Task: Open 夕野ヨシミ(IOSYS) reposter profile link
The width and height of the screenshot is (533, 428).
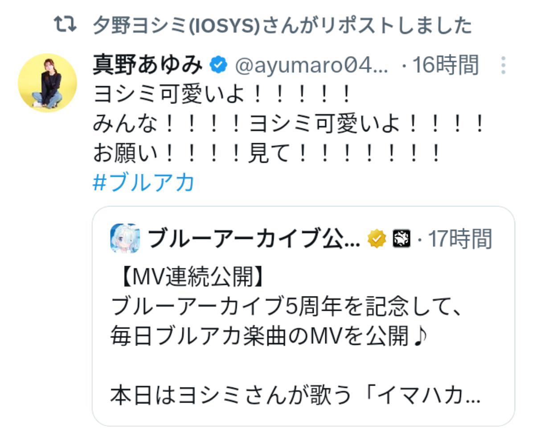Action: (x=177, y=25)
